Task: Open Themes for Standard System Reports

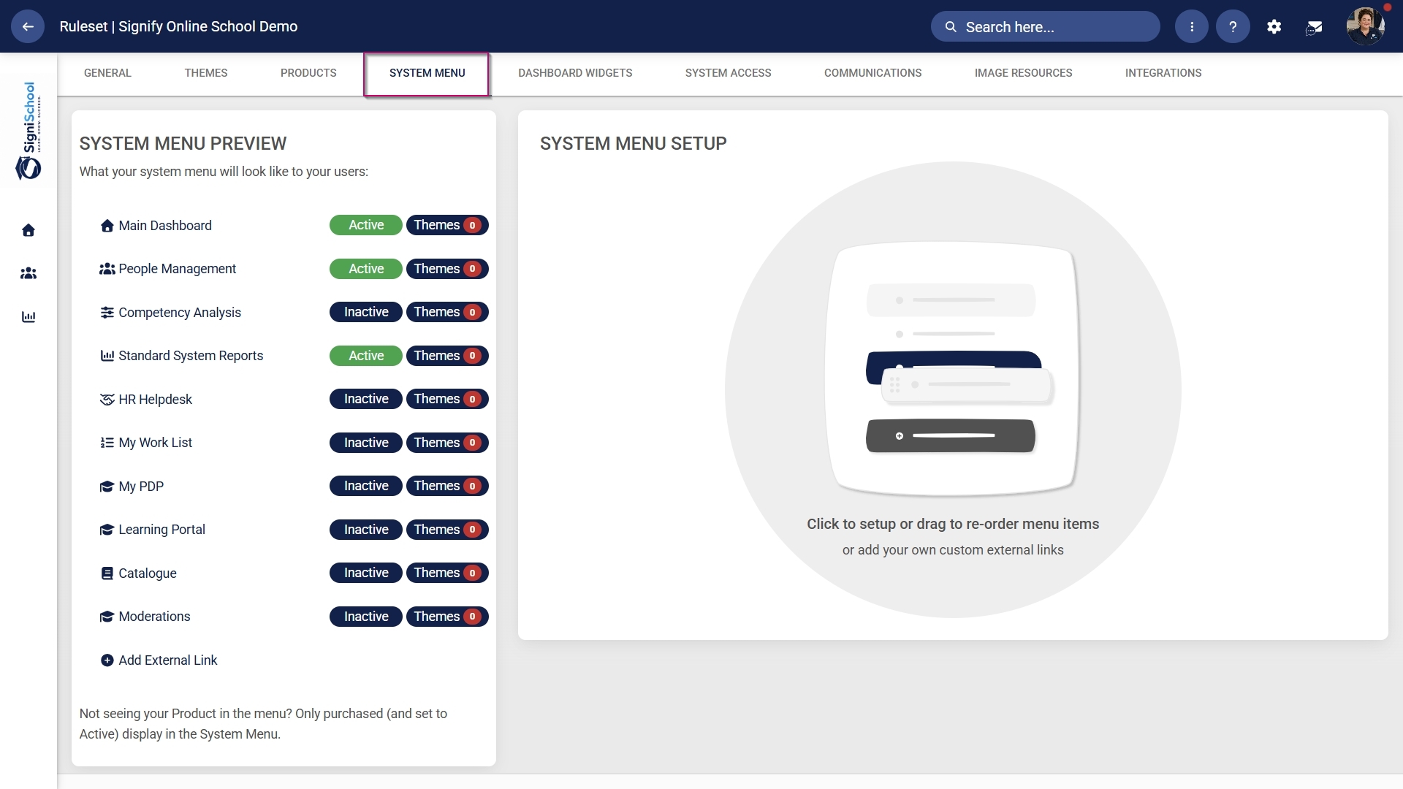Action: (447, 356)
